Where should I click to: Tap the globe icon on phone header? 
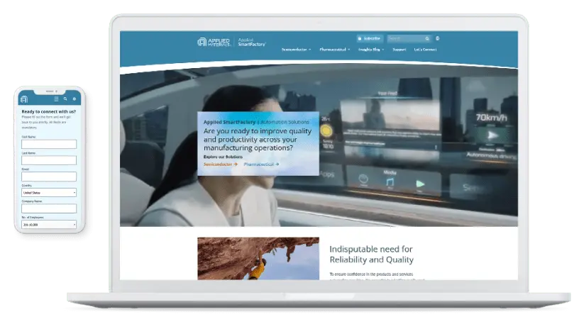[x=75, y=99]
